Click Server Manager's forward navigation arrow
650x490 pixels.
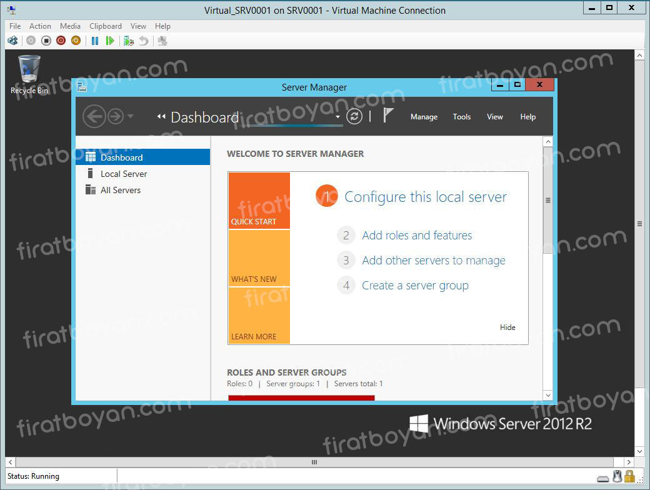(x=116, y=116)
